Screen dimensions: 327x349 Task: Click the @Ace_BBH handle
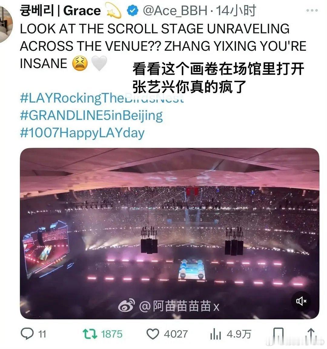pos(175,11)
